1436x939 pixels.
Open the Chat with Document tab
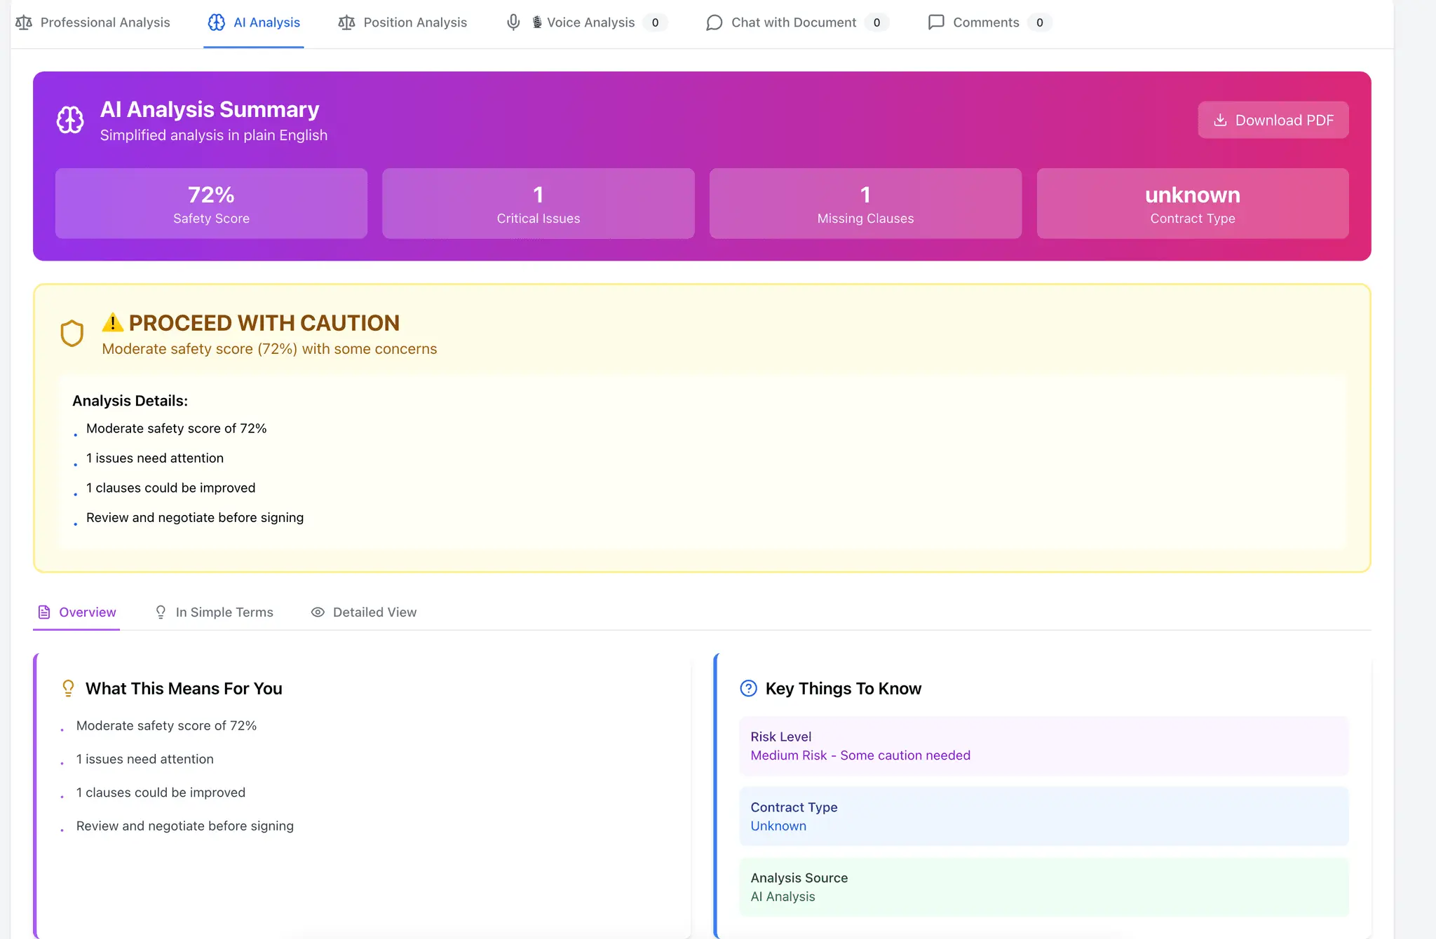pyautogui.click(x=797, y=22)
